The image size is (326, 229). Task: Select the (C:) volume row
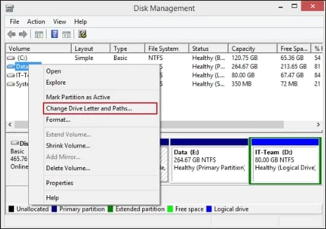tap(164, 58)
